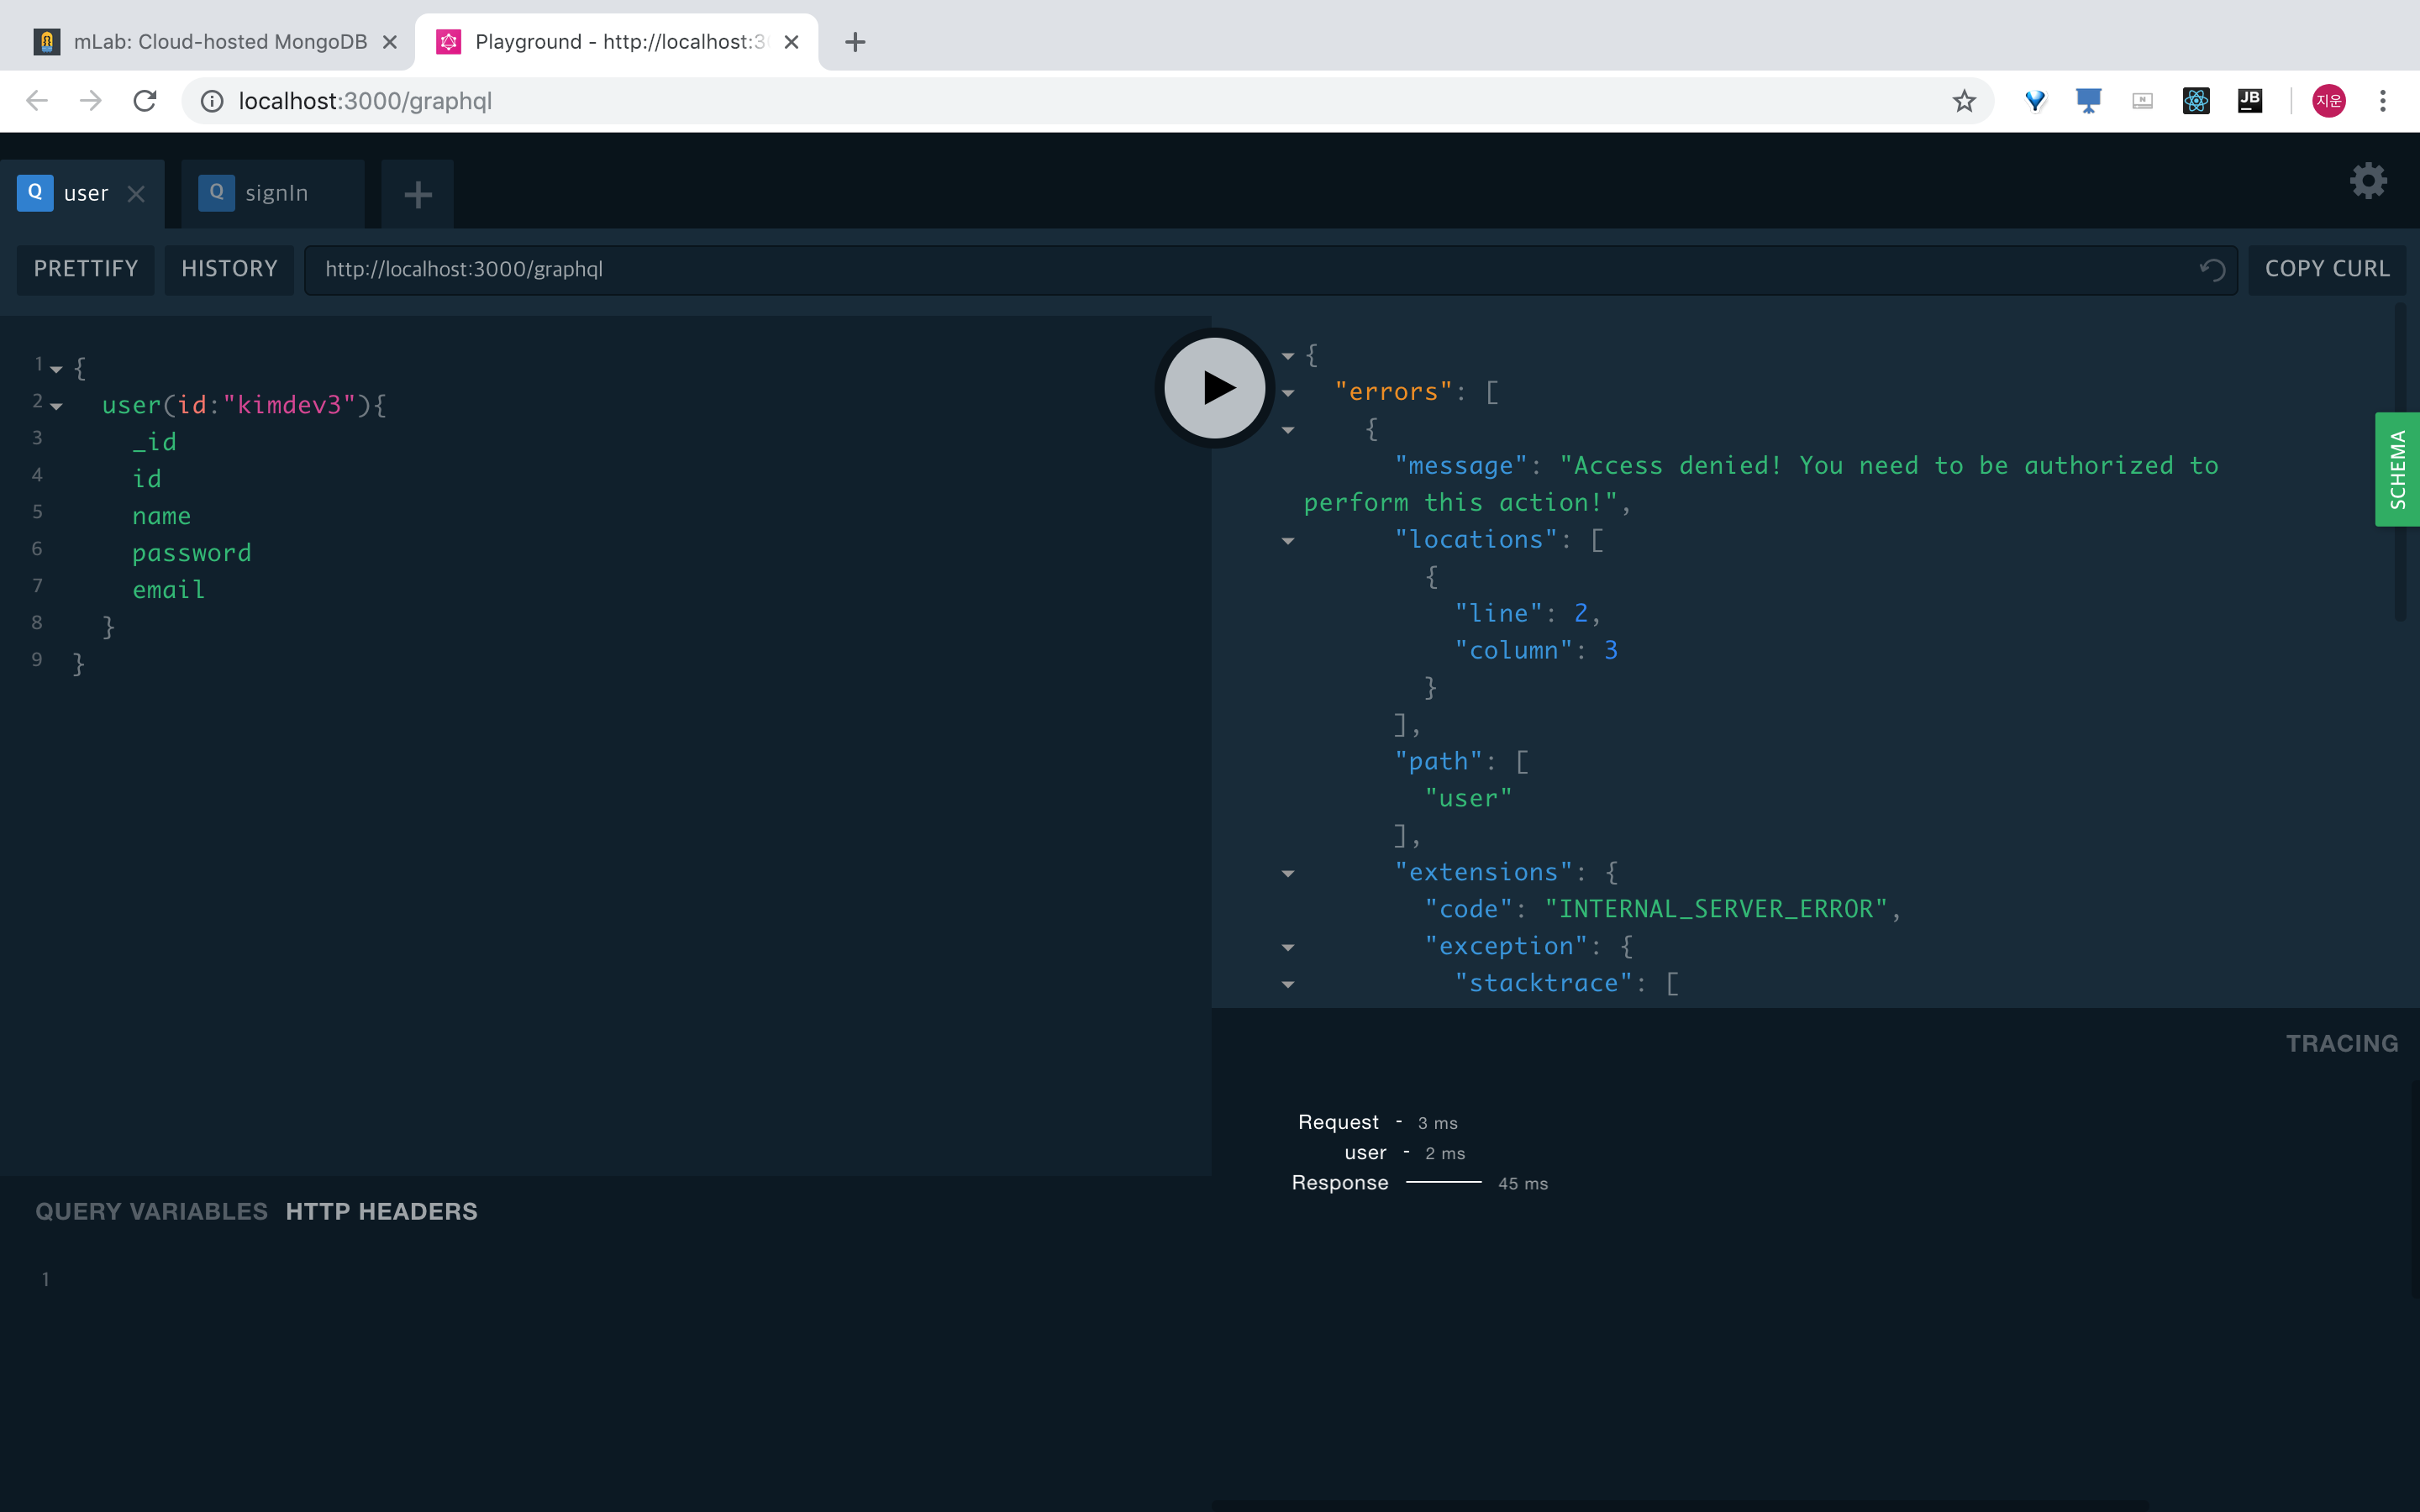Switch to the signIn query tab
The height and width of the screenshot is (1512, 2420).
pyautogui.click(x=274, y=194)
